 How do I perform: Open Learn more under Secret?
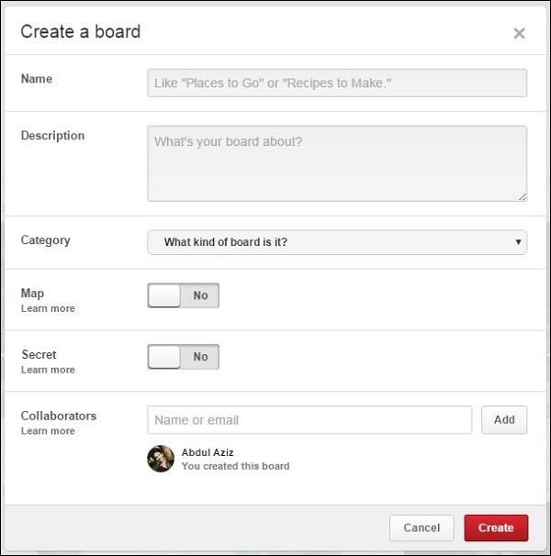48,371
